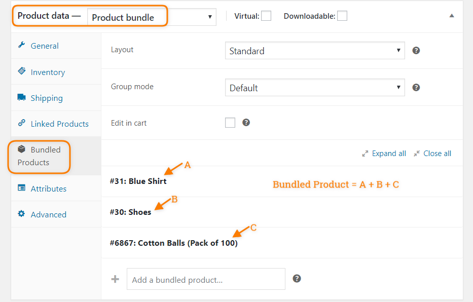Open the Bundled Products tab
Screen dimensions: 473x302
(56, 156)
